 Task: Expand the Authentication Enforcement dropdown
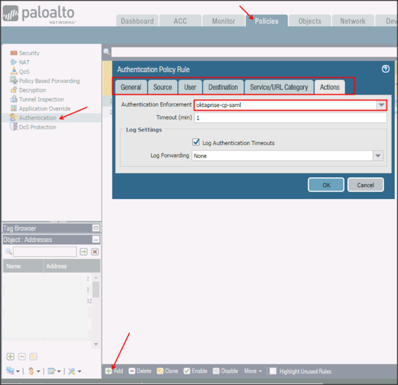[381, 105]
